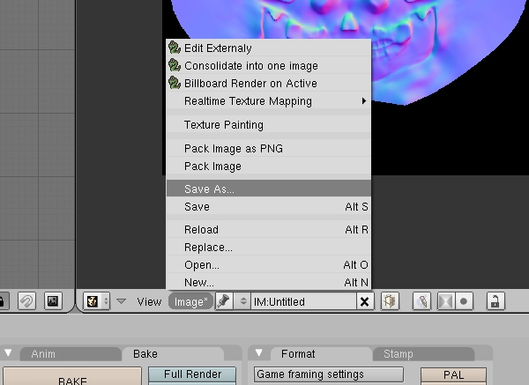The width and height of the screenshot is (529, 385).
Task: Click Game framing settings button
Action: [x=329, y=374]
